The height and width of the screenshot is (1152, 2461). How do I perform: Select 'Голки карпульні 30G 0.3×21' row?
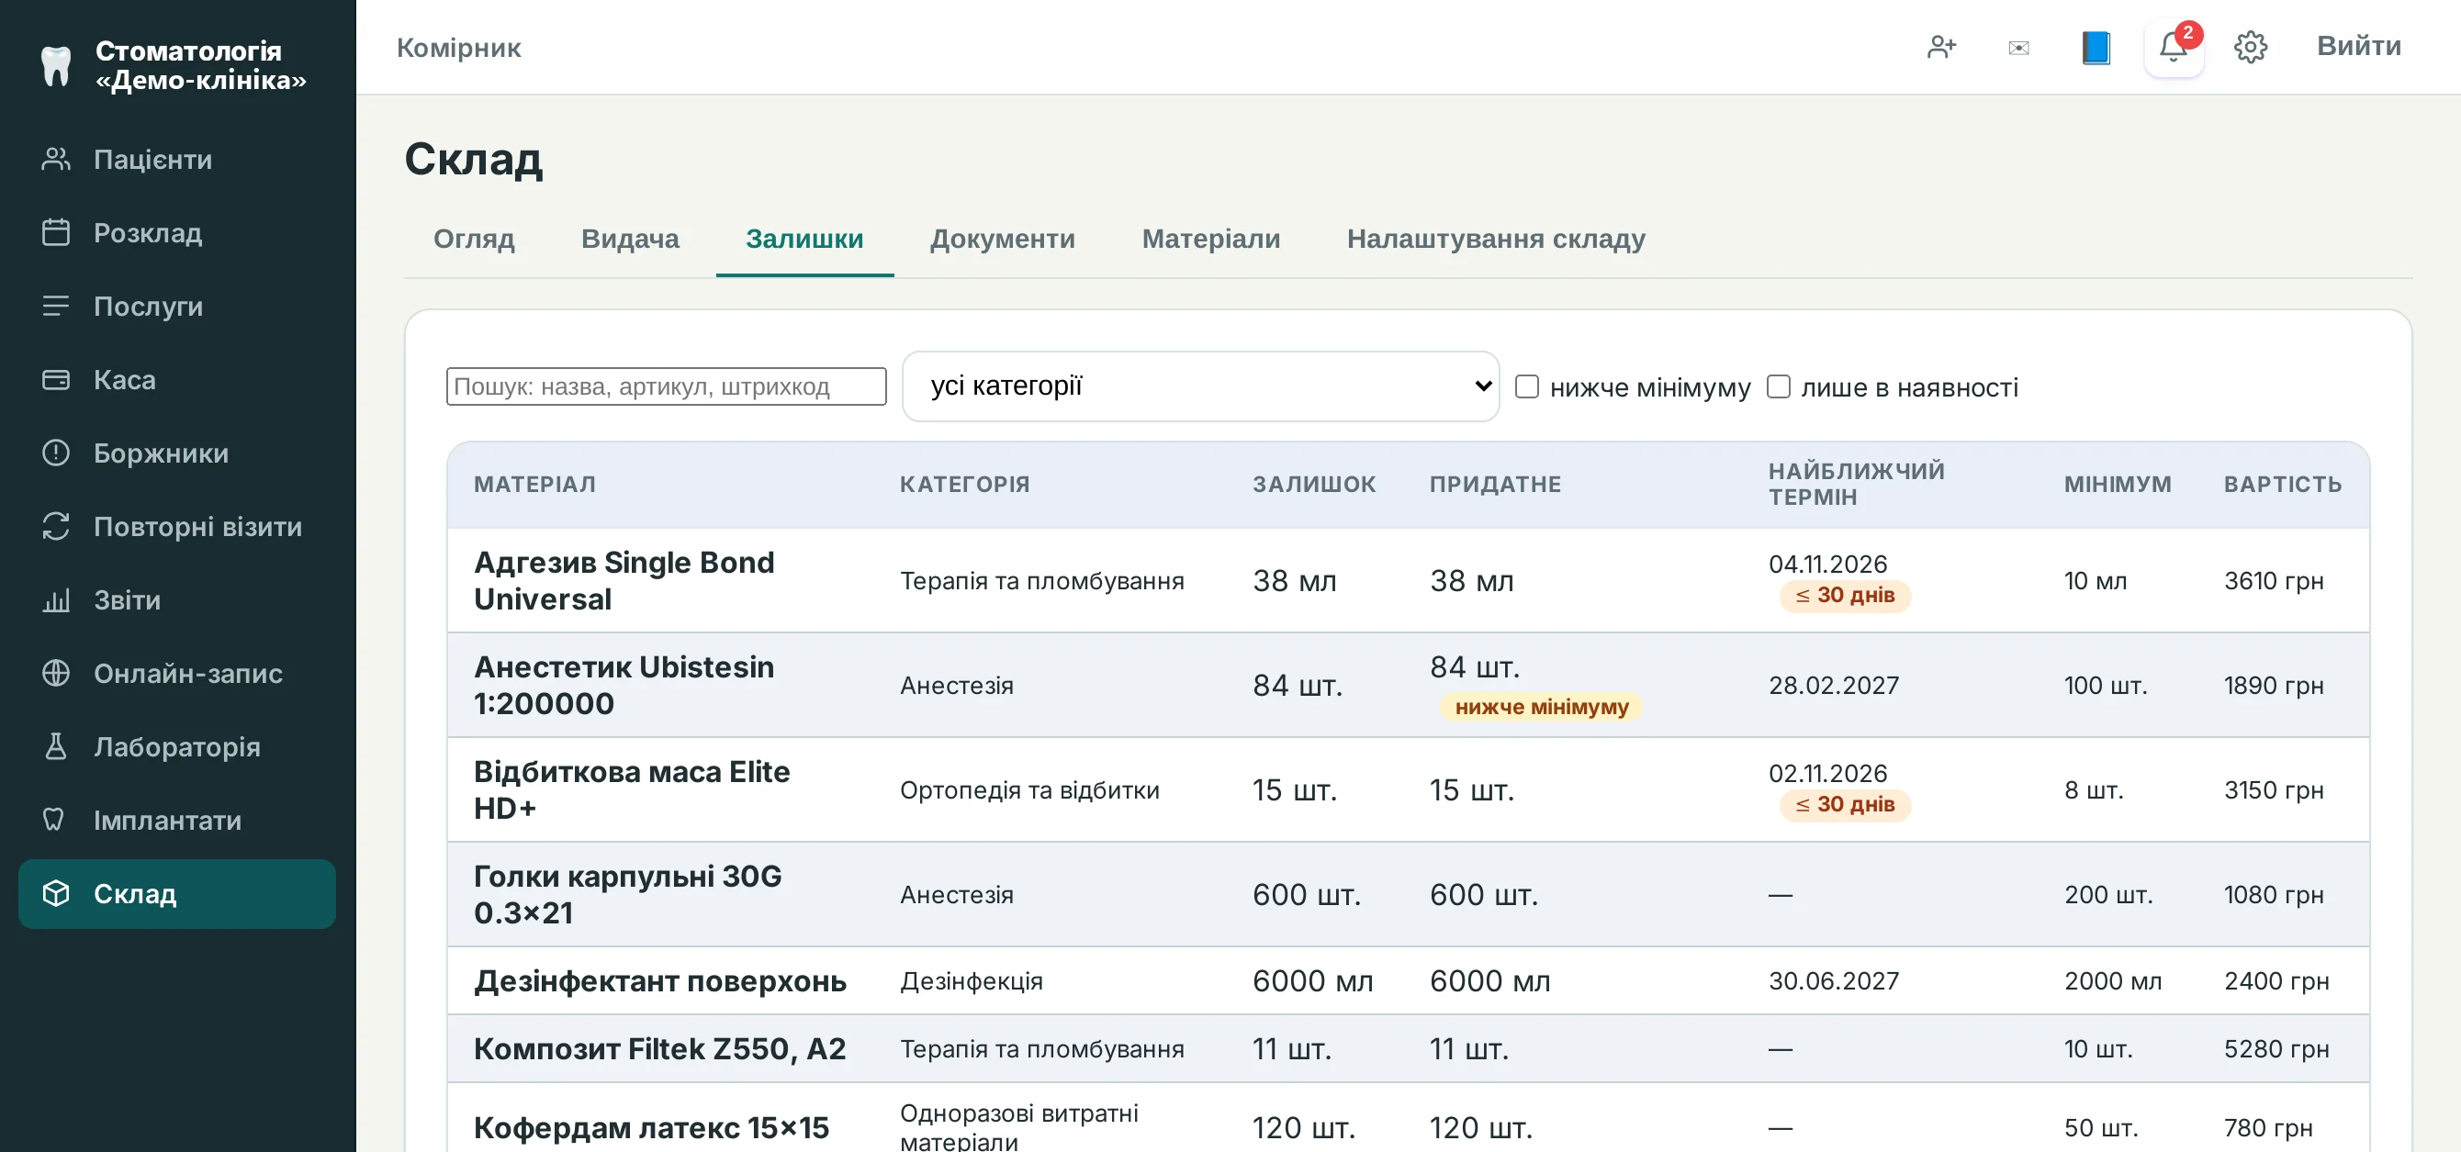point(1407,894)
